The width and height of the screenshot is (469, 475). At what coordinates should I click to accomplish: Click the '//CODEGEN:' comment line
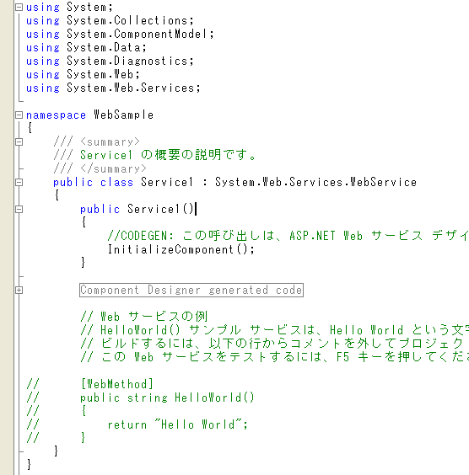288,236
